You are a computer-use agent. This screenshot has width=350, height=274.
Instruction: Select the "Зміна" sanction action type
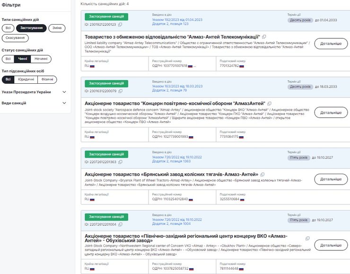click(57, 28)
